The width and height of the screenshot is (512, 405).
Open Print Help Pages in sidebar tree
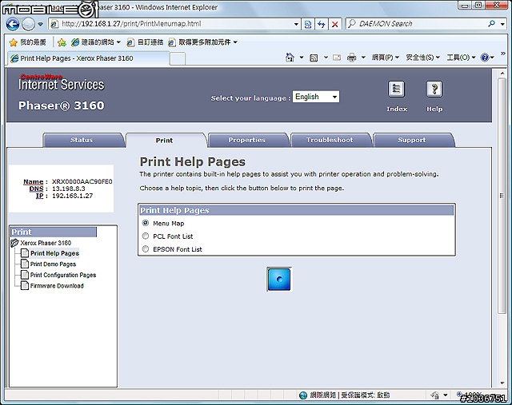click(55, 253)
